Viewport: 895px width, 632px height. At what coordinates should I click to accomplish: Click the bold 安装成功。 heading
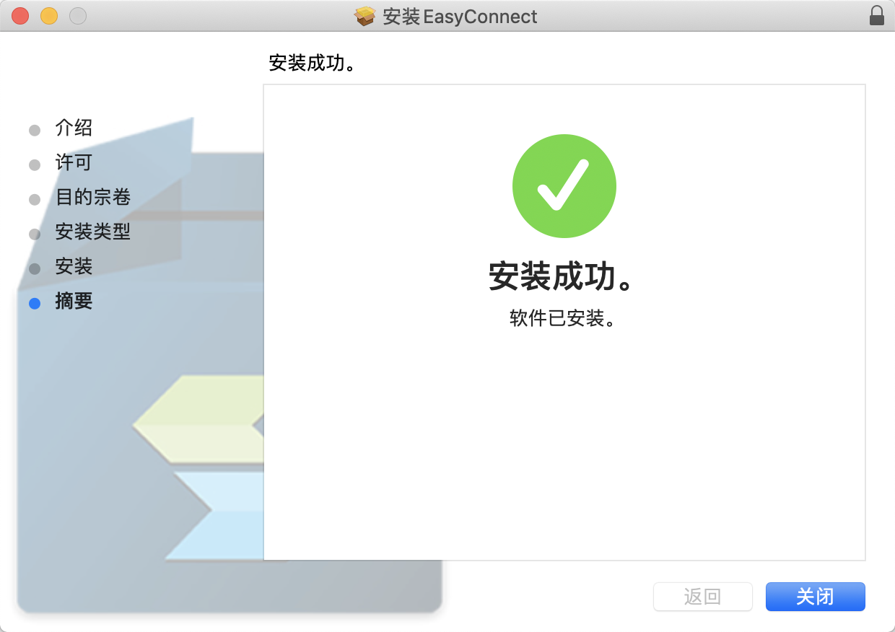[x=563, y=277]
